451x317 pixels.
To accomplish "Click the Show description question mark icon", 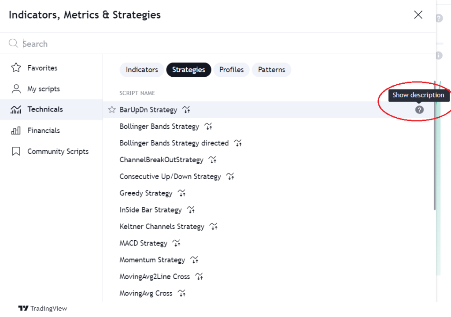I will pyautogui.click(x=419, y=109).
